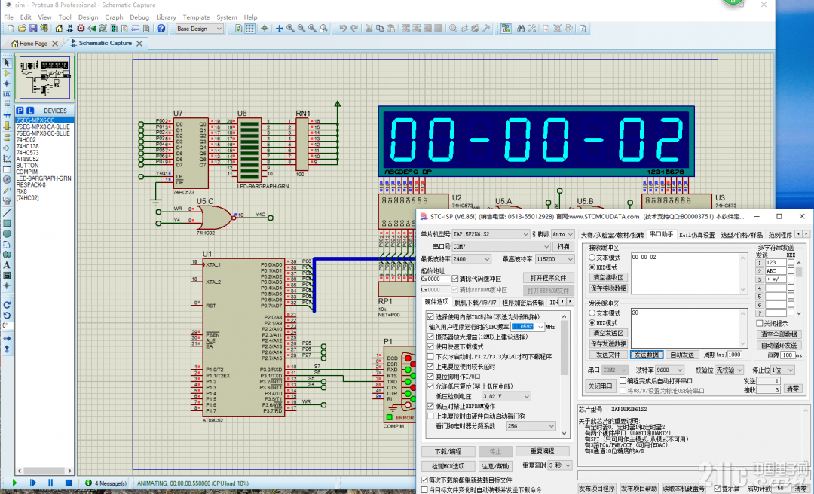Close the Home Page tab with its X
This screenshot has width=814, height=494.
(x=55, y=44)
